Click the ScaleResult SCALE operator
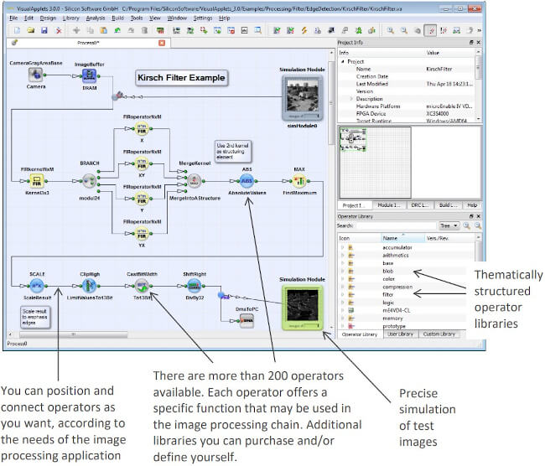Viewport: 545px width, 466px height. 36,286
